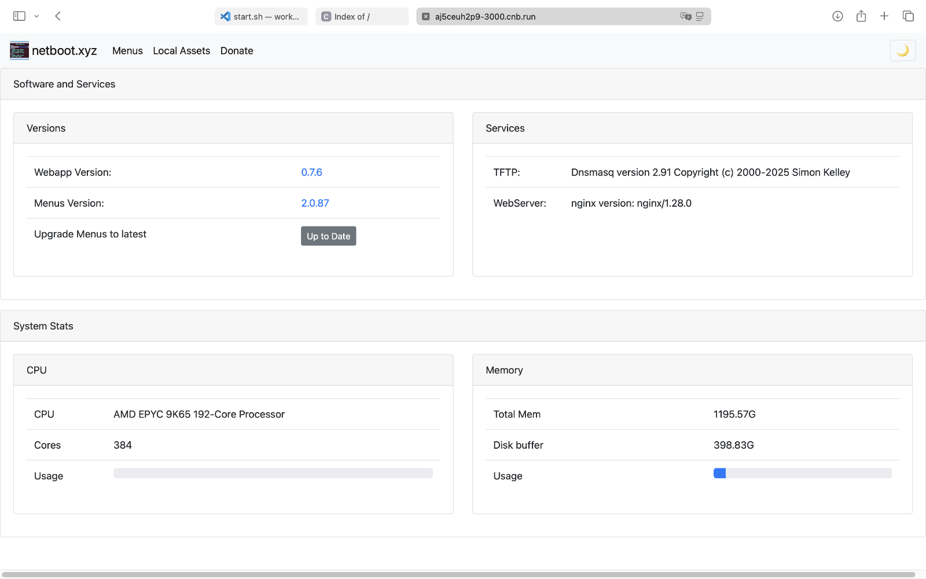Click the translate page icon

pos(685,17)
